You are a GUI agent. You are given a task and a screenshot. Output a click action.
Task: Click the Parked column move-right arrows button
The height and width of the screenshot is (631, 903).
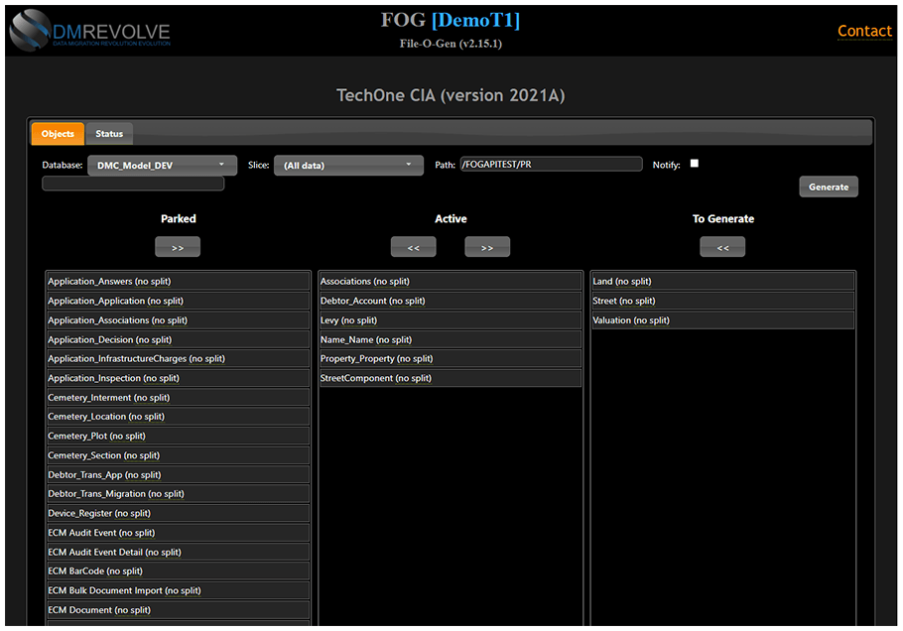coord(178,247)
